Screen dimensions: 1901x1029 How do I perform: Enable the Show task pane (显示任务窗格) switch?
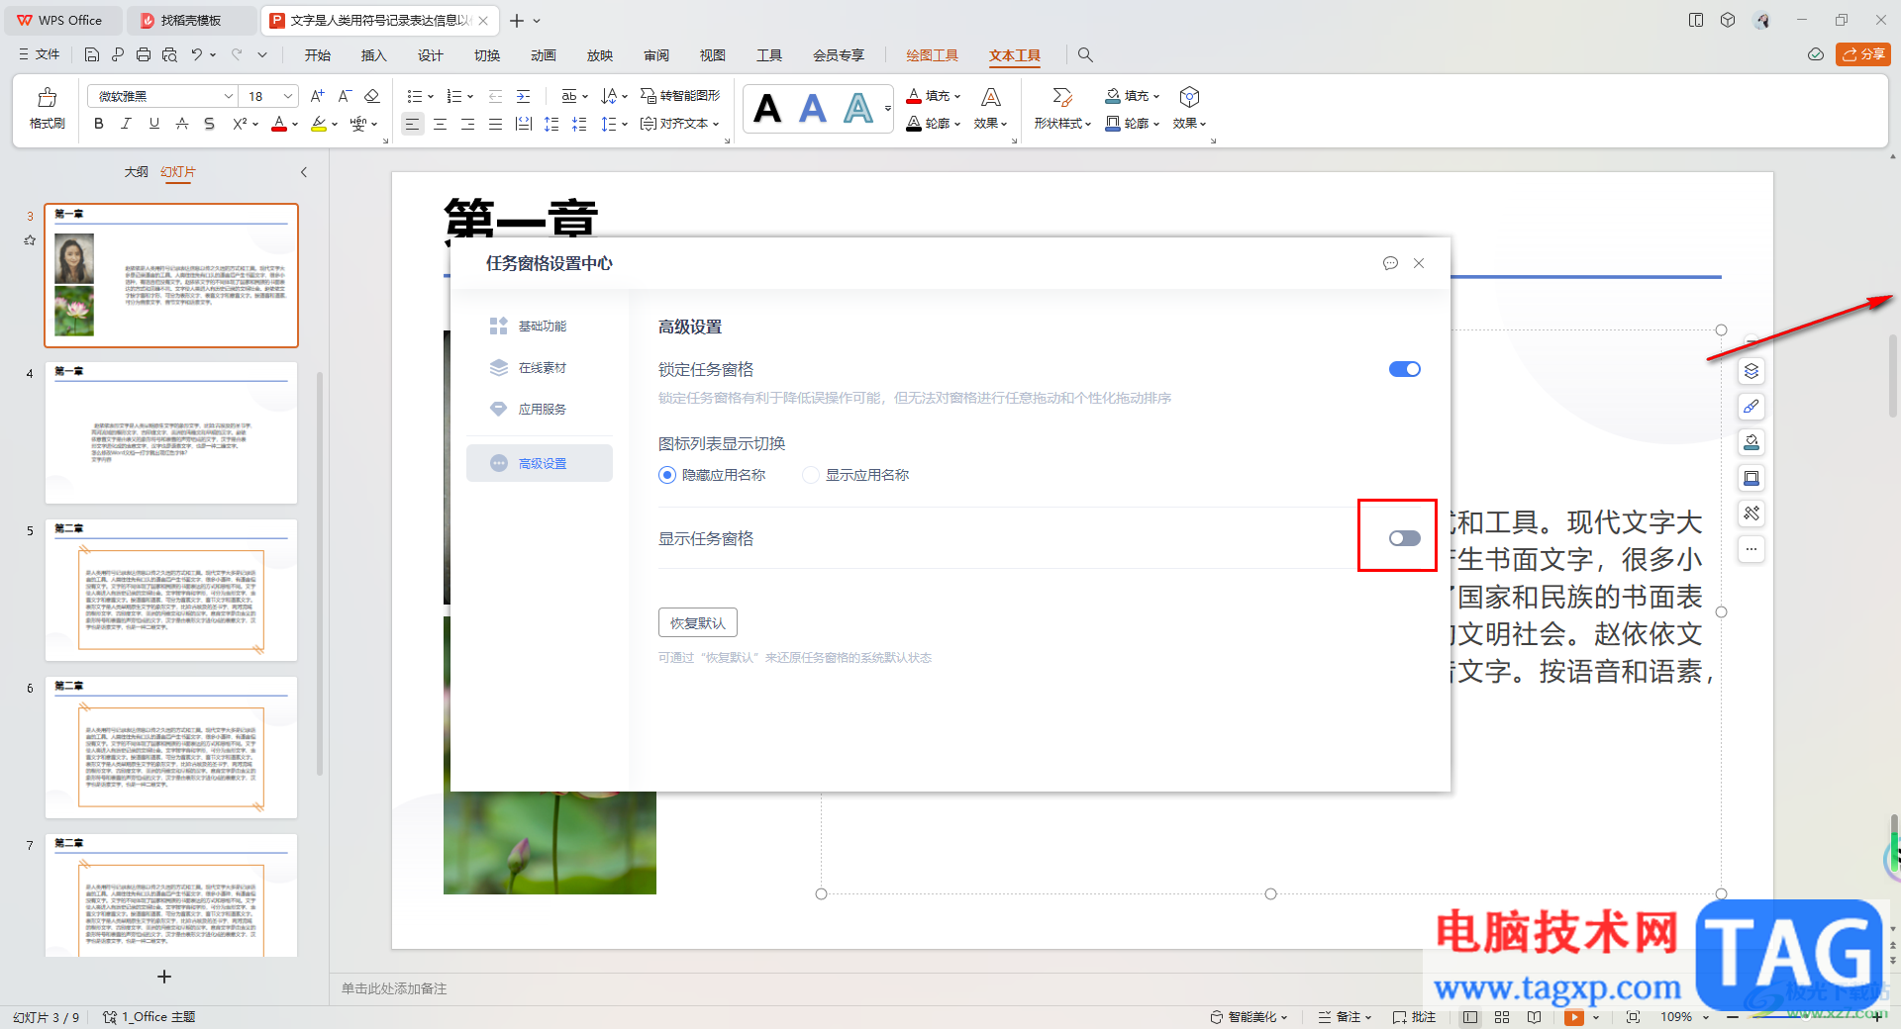pos(1404,538)
